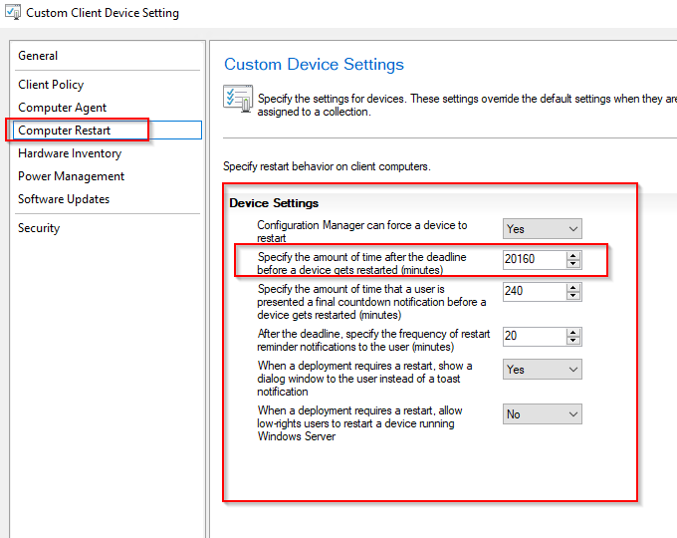Click the 'low-rights users to restart' setting label
677x538 pixels.
(x=359, y=423)
